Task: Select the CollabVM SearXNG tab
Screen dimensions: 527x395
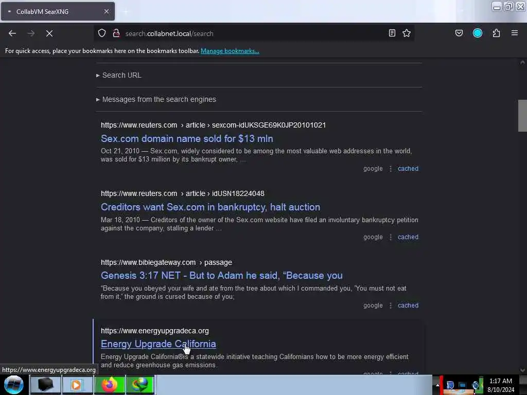Action: click(58, 11)
